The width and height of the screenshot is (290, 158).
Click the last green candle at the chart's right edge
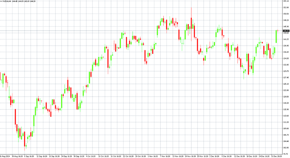[276, 36]
